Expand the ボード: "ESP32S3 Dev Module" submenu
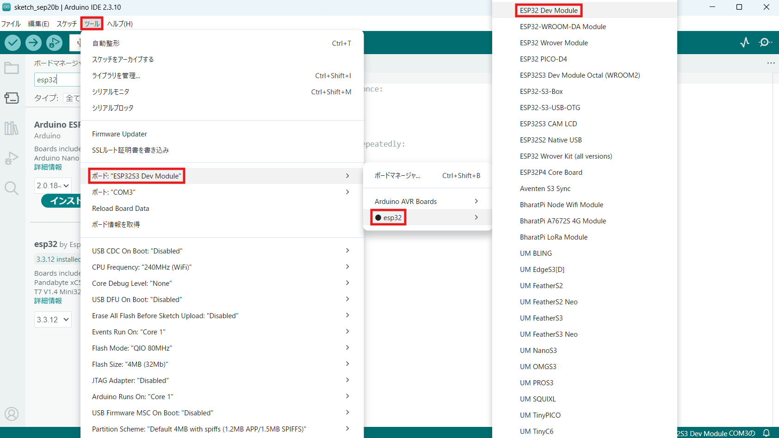Image resolution: width=779 pixels, height=438 pixels. (222, 176)
